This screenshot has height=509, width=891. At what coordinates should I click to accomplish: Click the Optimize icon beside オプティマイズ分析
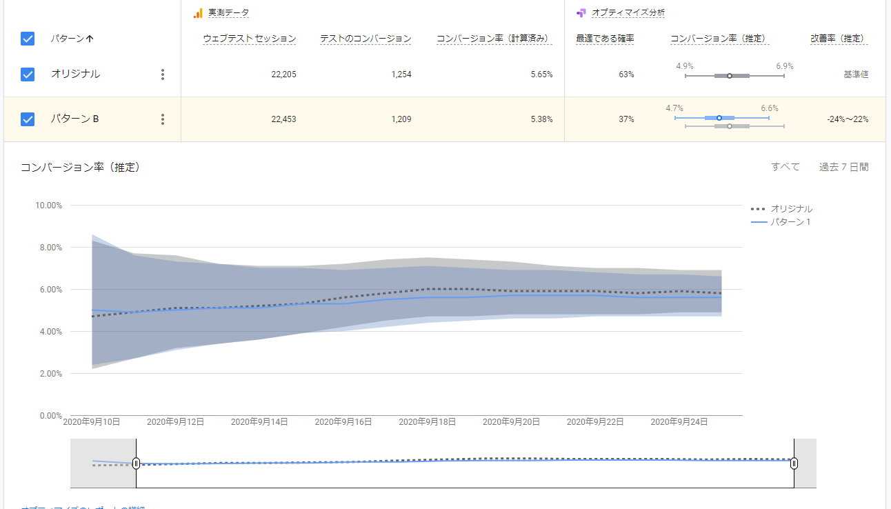(581, 13)
